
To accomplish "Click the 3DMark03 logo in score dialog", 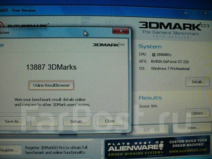I will [x=108, y=45].
